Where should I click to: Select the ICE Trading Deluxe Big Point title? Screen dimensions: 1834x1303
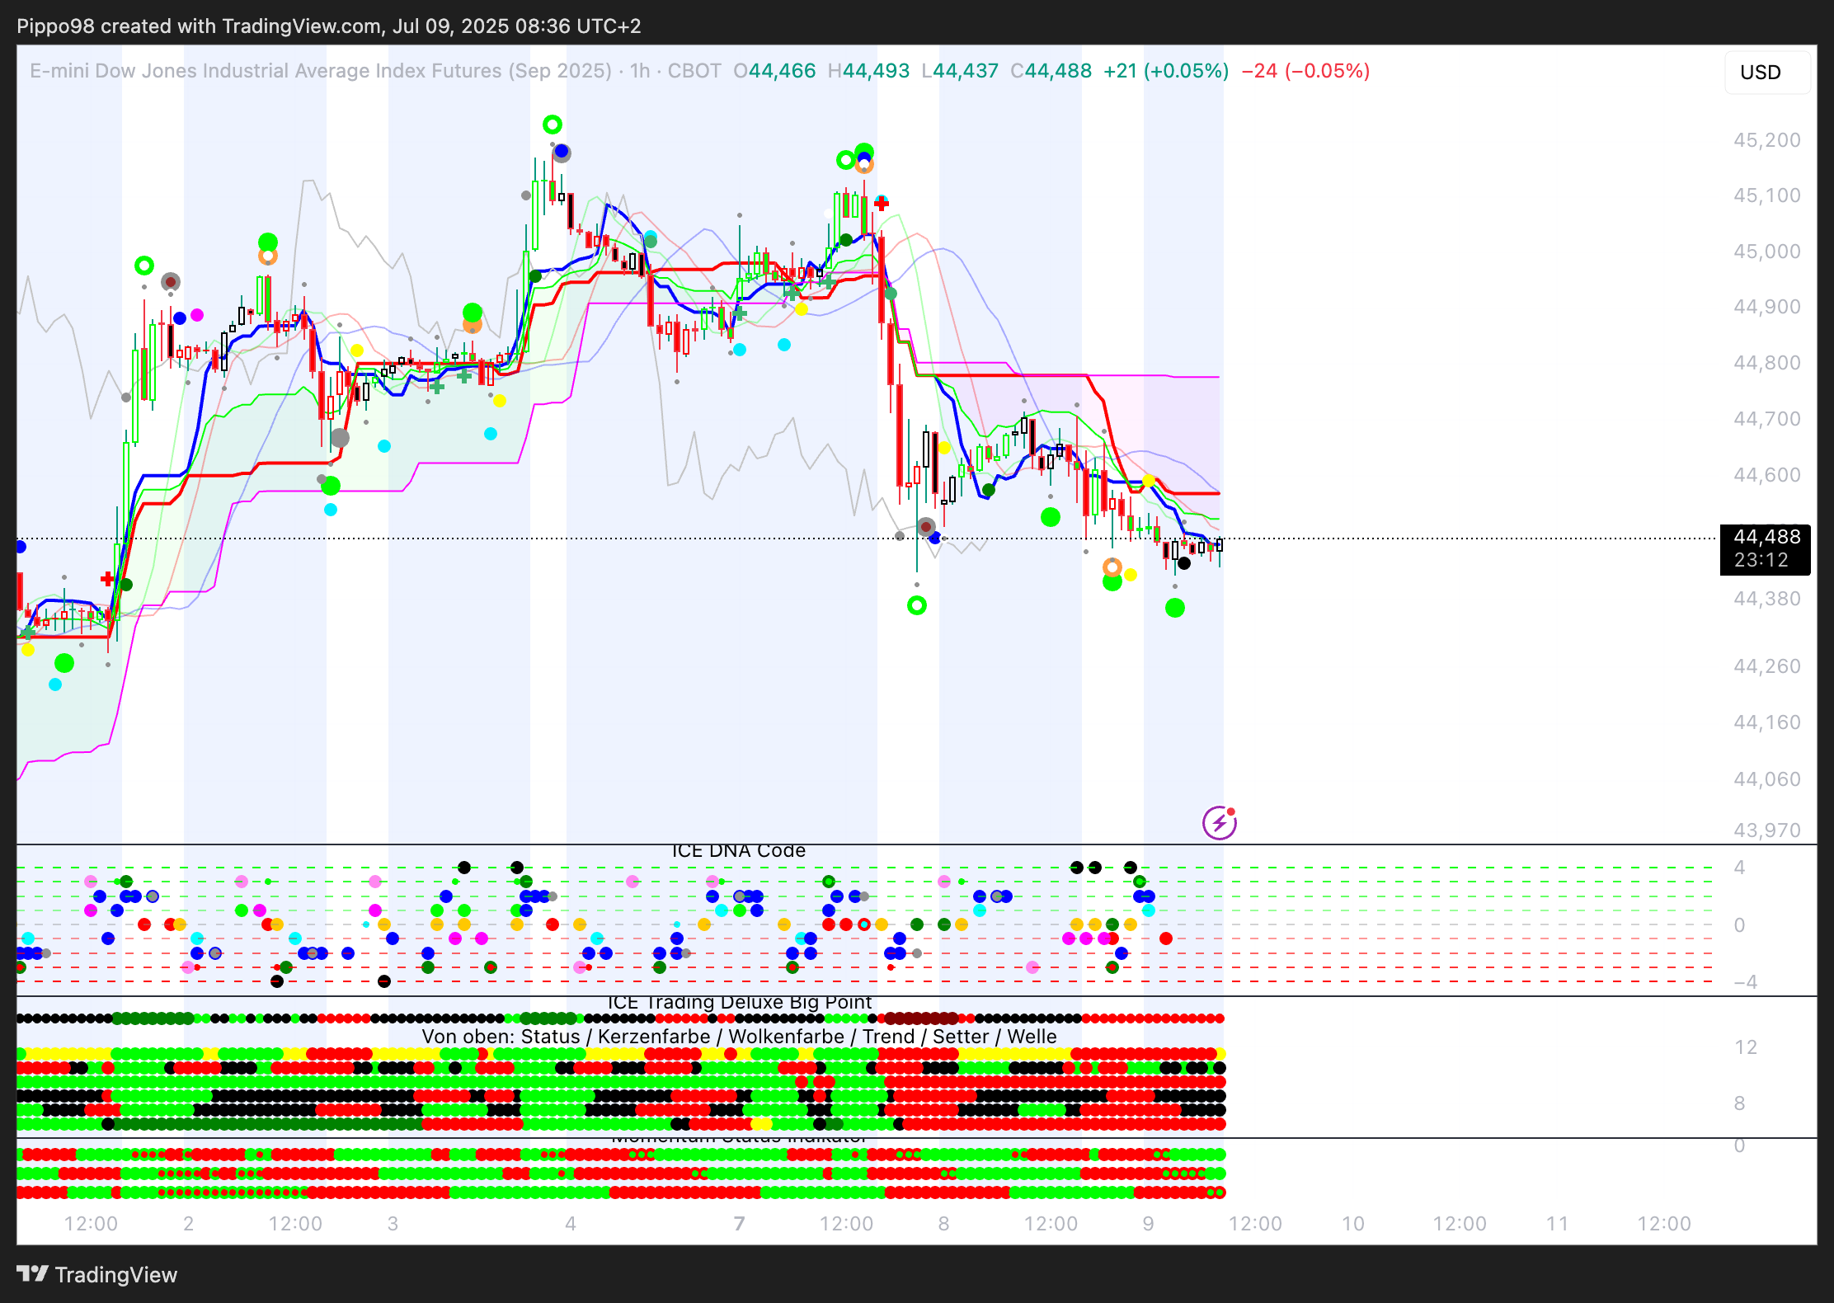(739, 1002)
